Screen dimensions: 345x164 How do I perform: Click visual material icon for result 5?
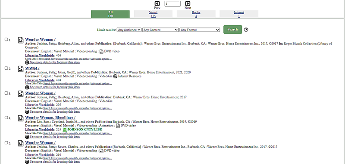pos(21,143)
